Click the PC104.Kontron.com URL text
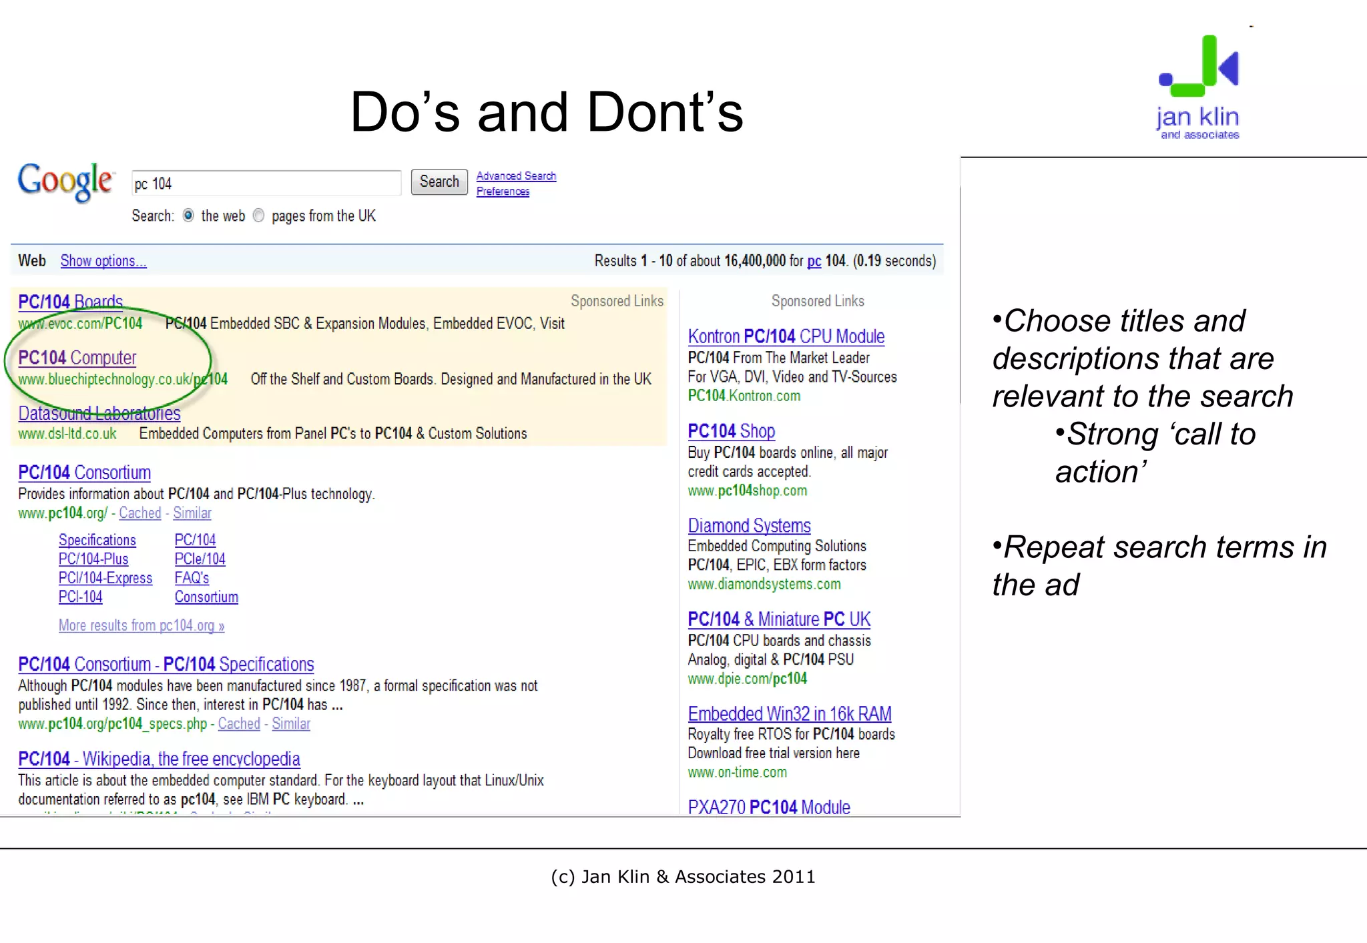Image resolution: width=1367 pixels, height=943 pixels. (744, 396)
